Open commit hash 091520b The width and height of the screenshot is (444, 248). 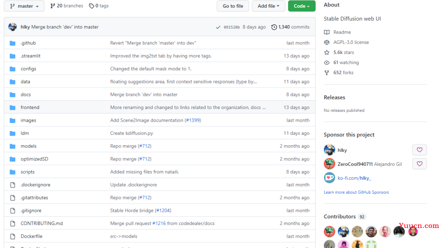pyautogui.click(x=231, y=27)
